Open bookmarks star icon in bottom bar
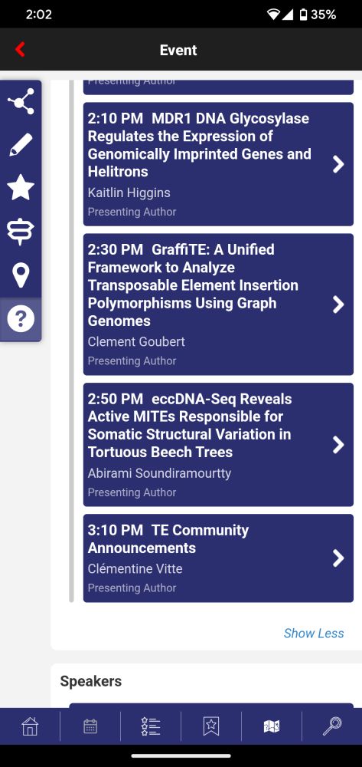Viewport: 362px width, 767px height. tap(211, 726)
